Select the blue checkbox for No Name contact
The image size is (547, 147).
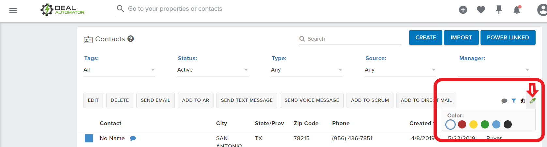pos(89,138)
